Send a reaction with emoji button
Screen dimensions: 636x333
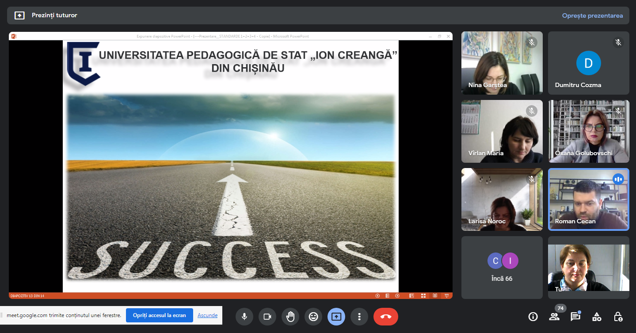tap(313, 317)
